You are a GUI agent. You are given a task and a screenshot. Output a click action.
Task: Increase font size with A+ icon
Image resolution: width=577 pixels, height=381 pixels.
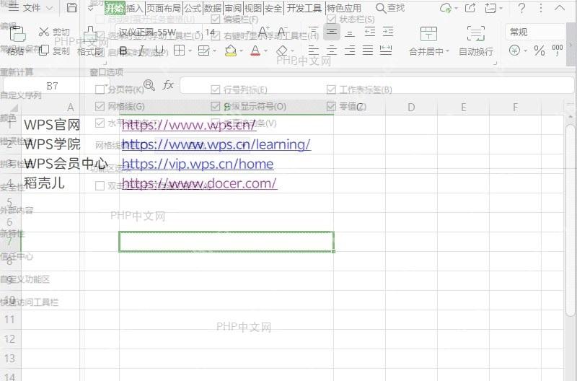point(264,32)
